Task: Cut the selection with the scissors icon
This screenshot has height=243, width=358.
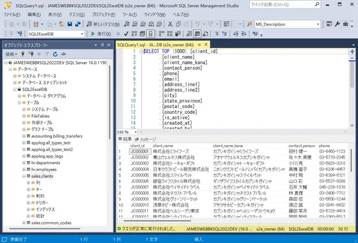Action: coord(170,24)
